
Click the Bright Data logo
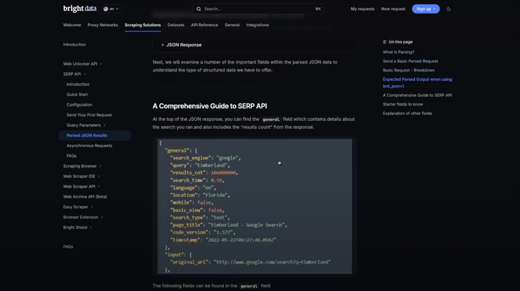[x=80, y=9]
